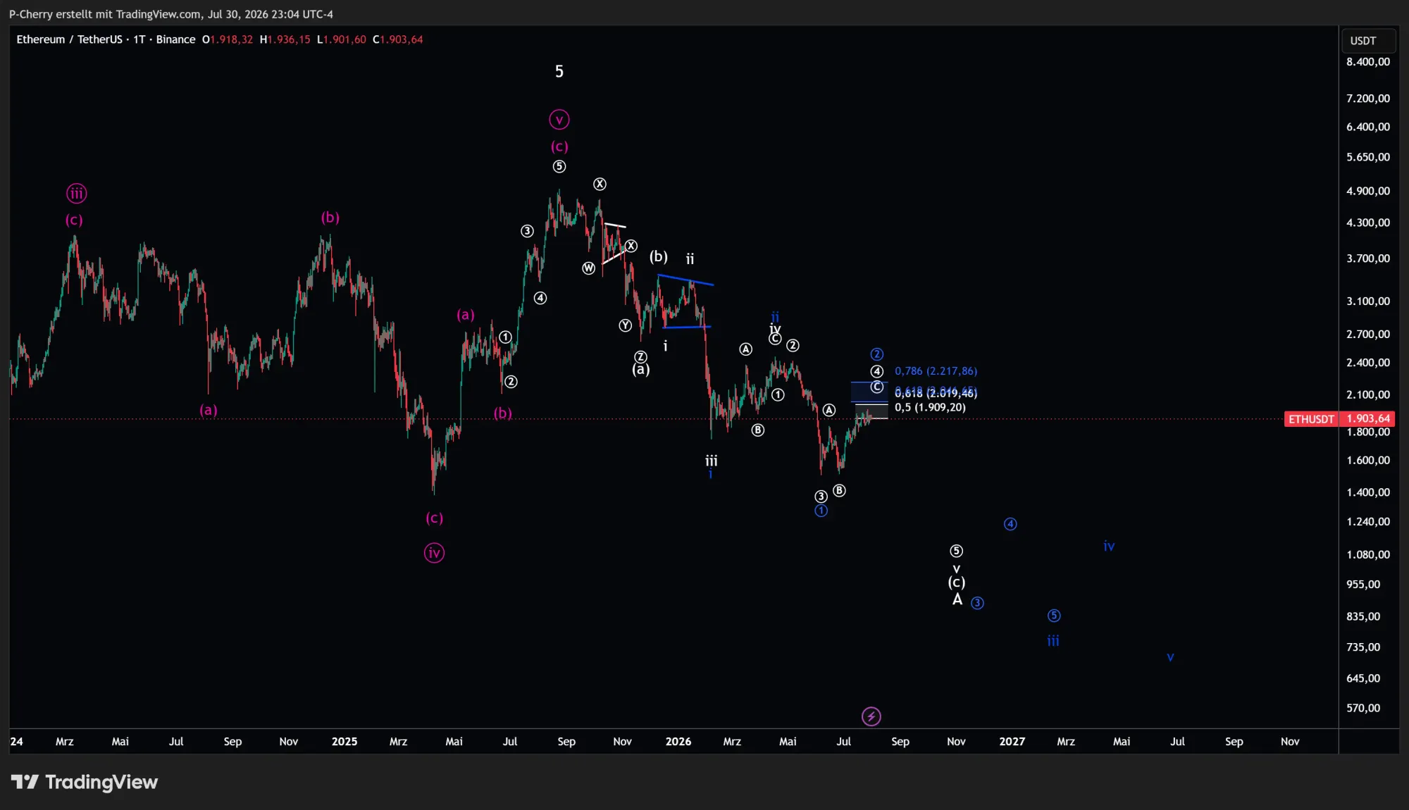
Task: Click the magenta circled iii wave label
Action: pos(77,193)
